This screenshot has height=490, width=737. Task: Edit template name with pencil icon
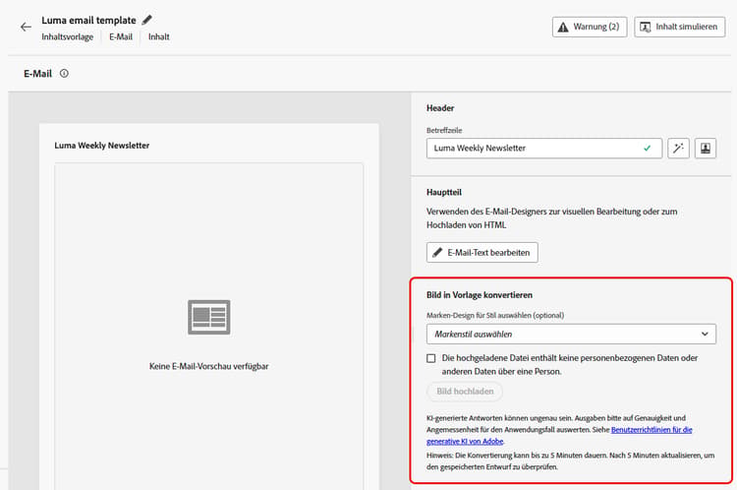[147, 20]
